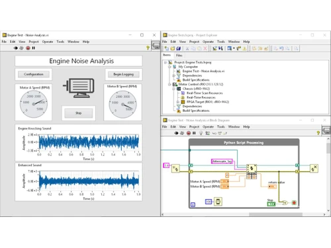Open context help question mark in Block Diagram
The image size is (331, 248).
pos(318,133)
